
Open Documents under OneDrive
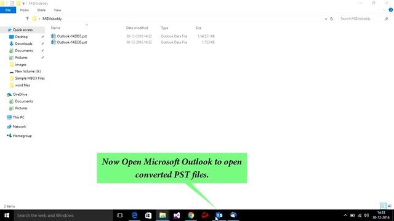pos(24,101)
